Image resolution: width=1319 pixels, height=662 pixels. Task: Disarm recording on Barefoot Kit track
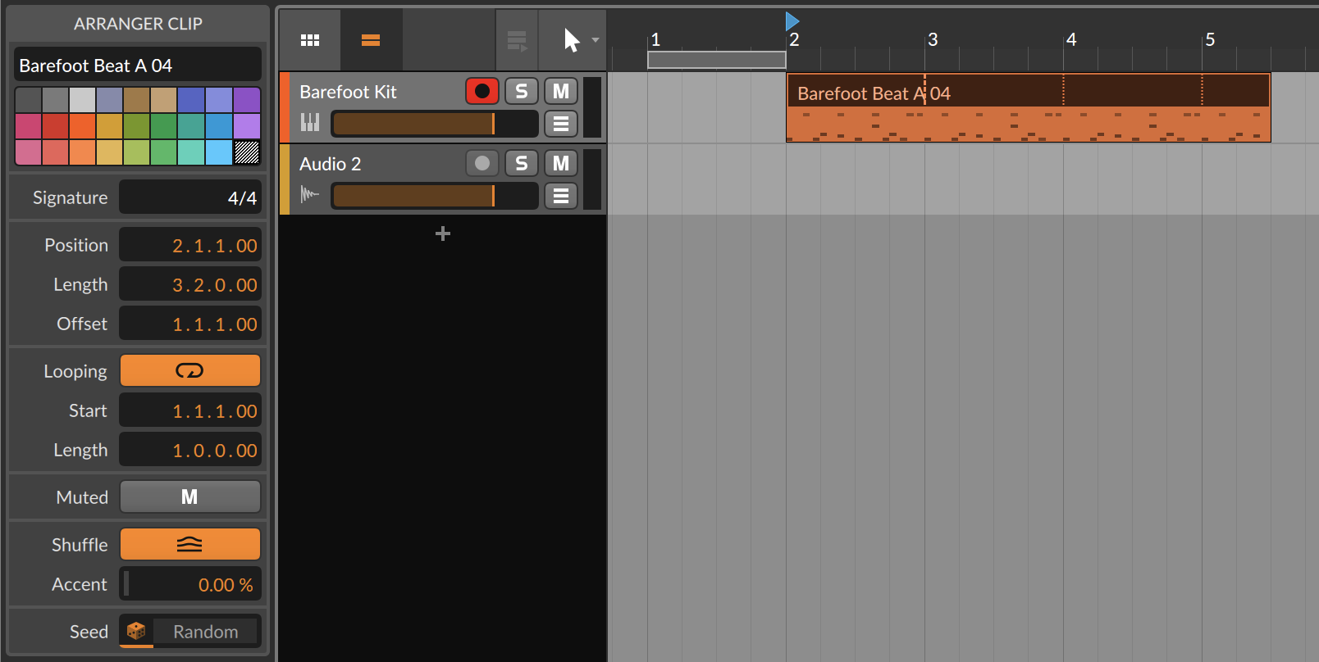click(482, 91)
